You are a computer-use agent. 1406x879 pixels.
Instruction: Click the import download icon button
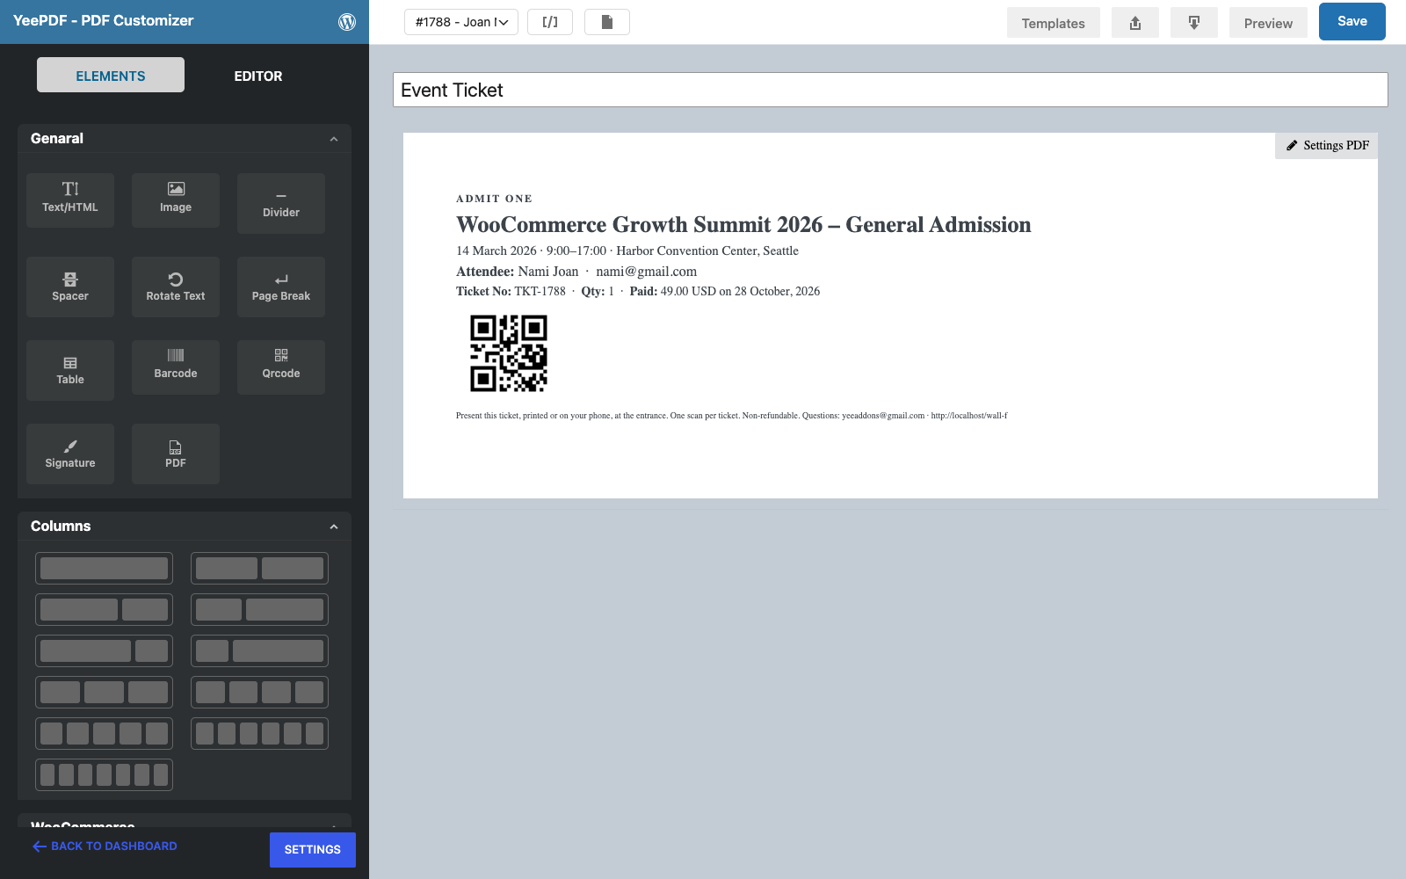coord(1194,23)
